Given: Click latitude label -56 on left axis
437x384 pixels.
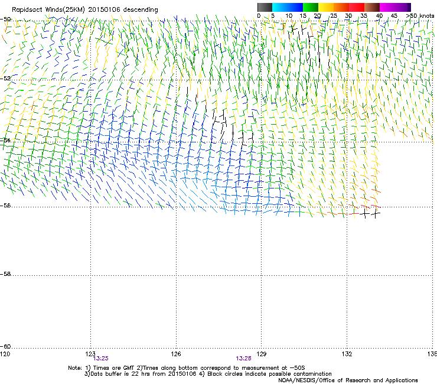Looking at the screenshot, I should 5,206.
